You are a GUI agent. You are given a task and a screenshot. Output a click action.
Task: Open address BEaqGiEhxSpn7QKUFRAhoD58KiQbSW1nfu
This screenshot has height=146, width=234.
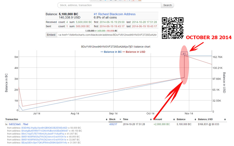(44, 143)
